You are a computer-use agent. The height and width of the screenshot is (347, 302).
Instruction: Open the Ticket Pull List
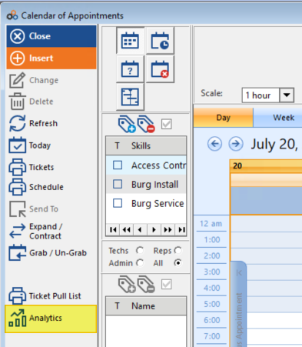45,296
